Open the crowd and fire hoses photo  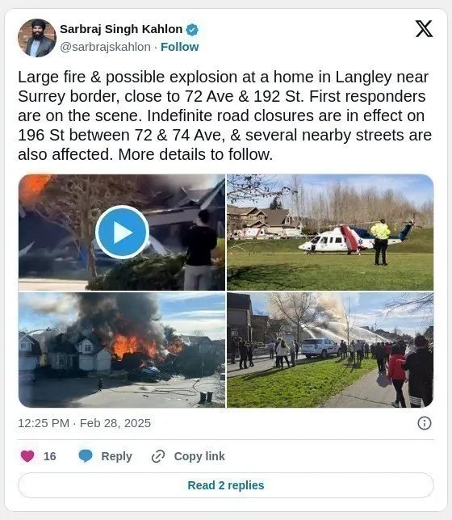(330, 350)
